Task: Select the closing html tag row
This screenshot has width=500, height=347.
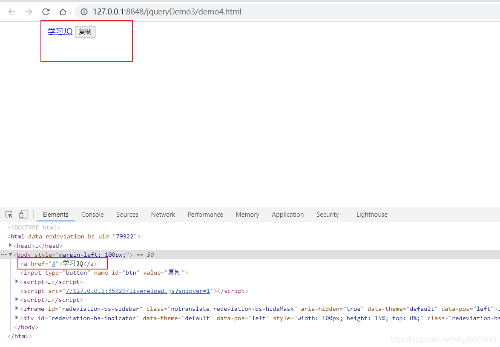Action: [x=20, y=336]
